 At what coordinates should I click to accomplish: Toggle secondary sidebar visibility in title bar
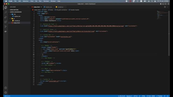(x=165, y=4)
